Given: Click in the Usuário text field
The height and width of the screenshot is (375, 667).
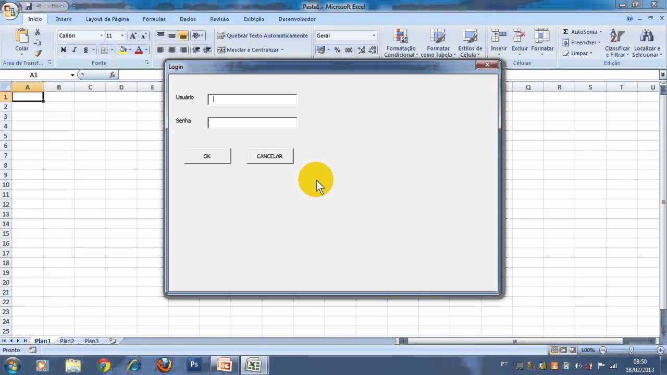Looking at the screenshot, I should tap(252, 99).
